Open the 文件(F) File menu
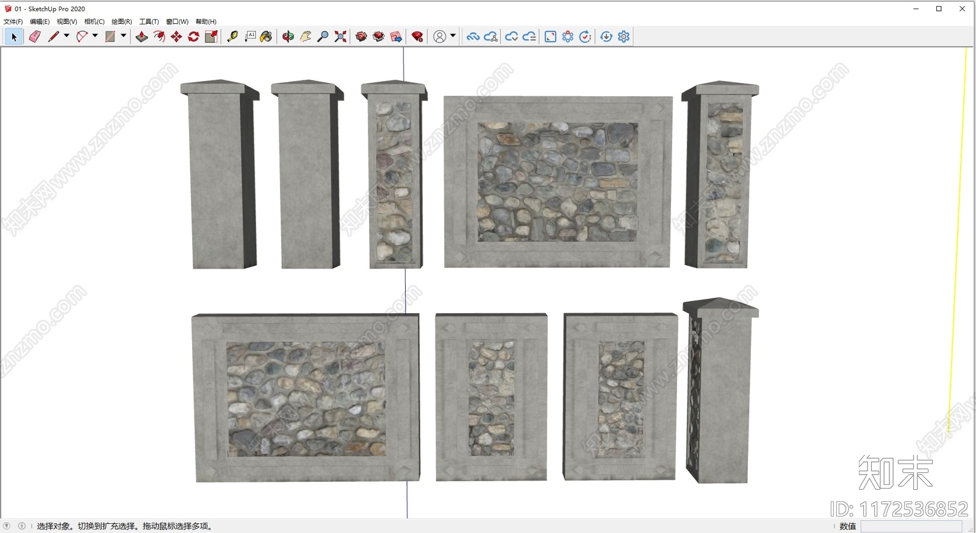Screen dimensions: 976x533 (13, 21)
